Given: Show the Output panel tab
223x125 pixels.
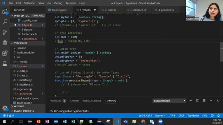Looking at the screenshot, I should click(x=75, y=101).
